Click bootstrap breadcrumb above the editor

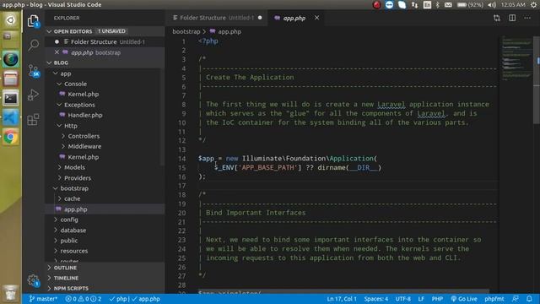tap(186, 31)
